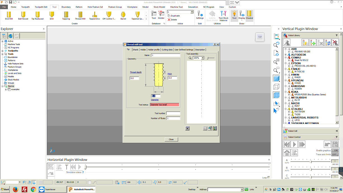Viewport: 343px width, 193px height.
Task: Open Tool Stock Material utility
Action: 223,16
